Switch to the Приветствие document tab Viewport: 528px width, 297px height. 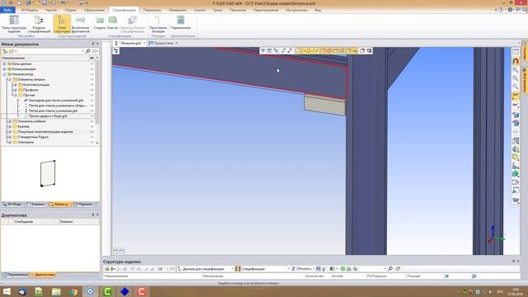[x=163, y=43]
